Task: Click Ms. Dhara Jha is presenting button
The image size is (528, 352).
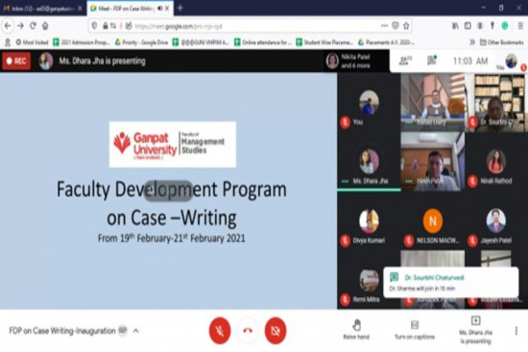Action: [x=475, y=331]
